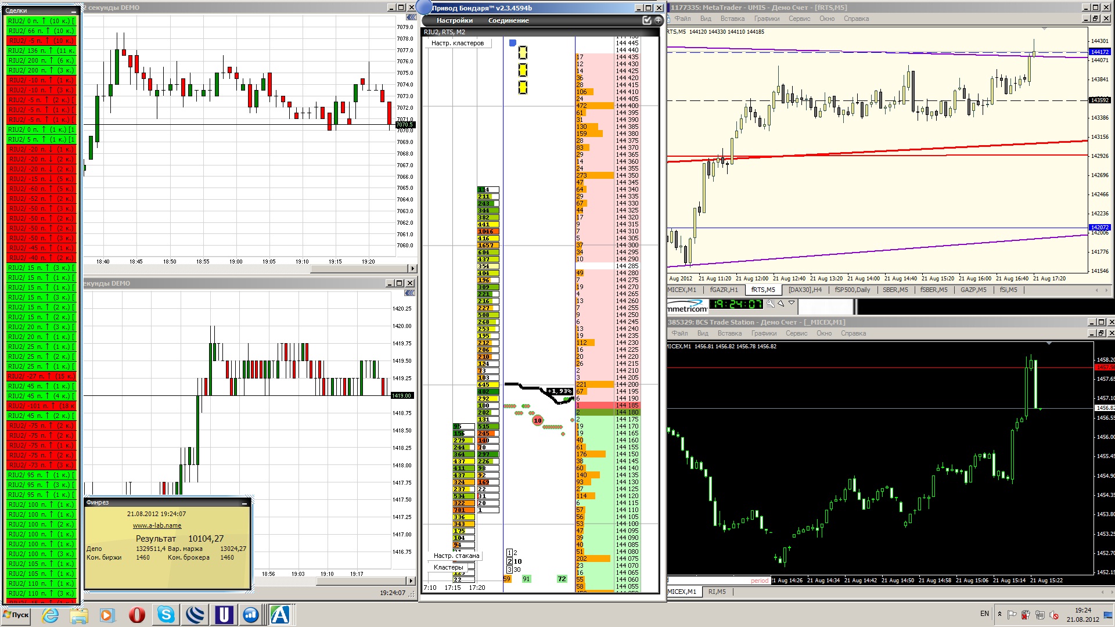Open Opera browser from the taskbar
The width and height of the screenshot is (1115, 627).
(x=137, y=615)
